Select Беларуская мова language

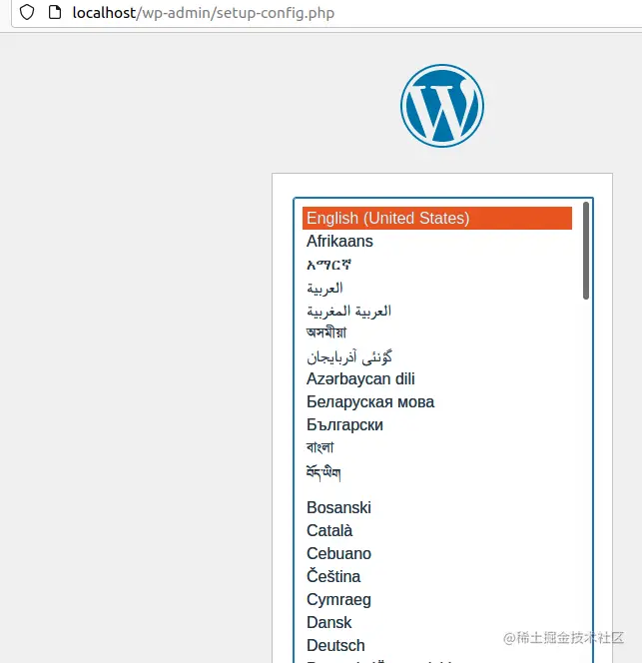click(437, 401)
